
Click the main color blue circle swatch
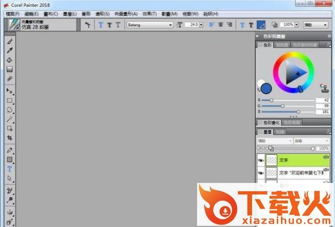266,89
